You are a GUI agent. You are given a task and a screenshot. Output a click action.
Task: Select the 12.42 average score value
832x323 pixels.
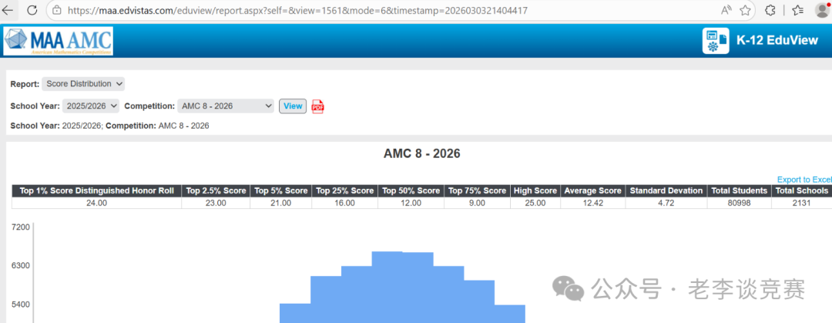[592, 203]
